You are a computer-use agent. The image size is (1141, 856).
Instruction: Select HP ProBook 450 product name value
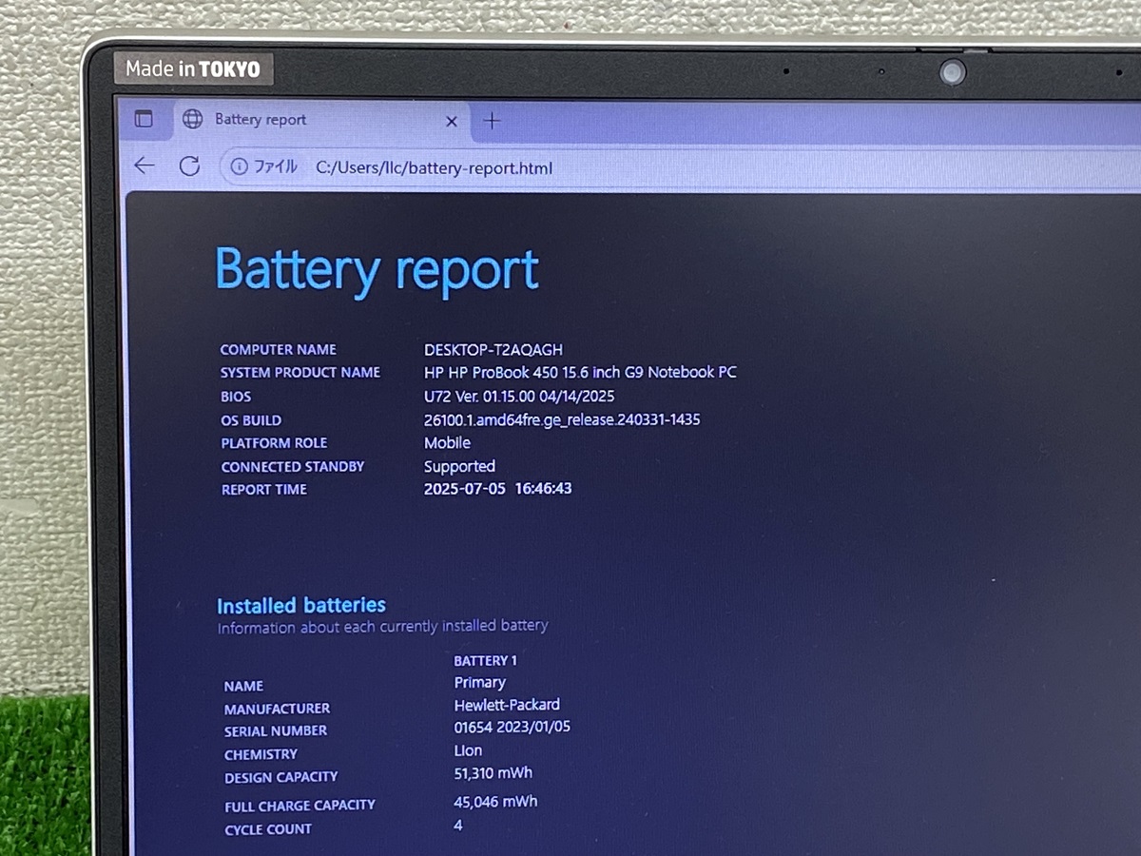(580, 373)
